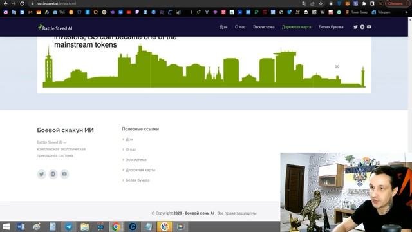This screenshot has height=232, width=412.
Task: Open the red YouTube bookmark
Action: click(x=129, y=12)
